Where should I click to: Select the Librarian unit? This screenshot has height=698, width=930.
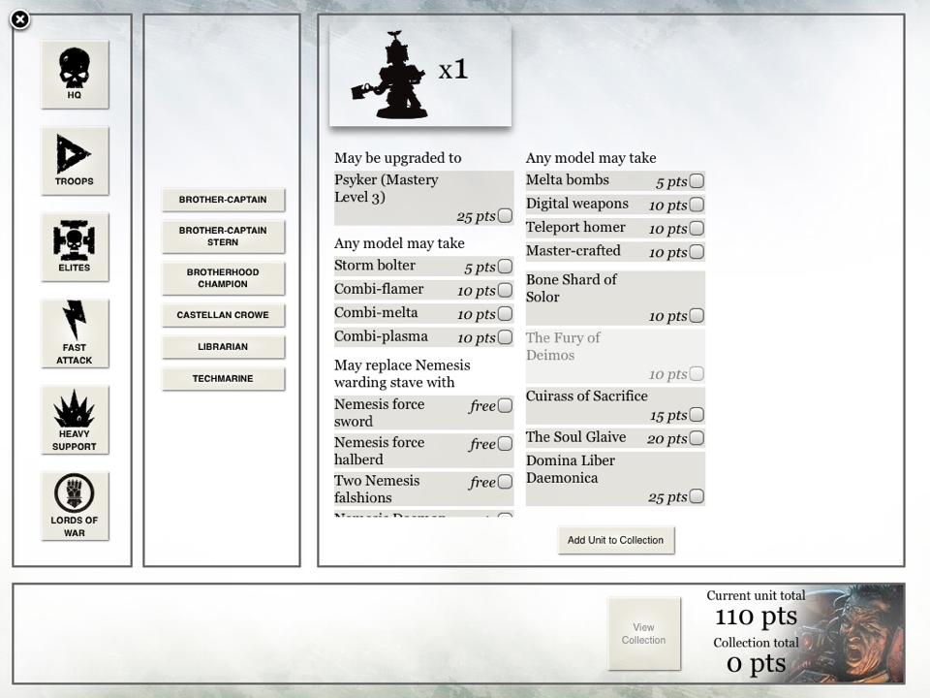[223, 347]
